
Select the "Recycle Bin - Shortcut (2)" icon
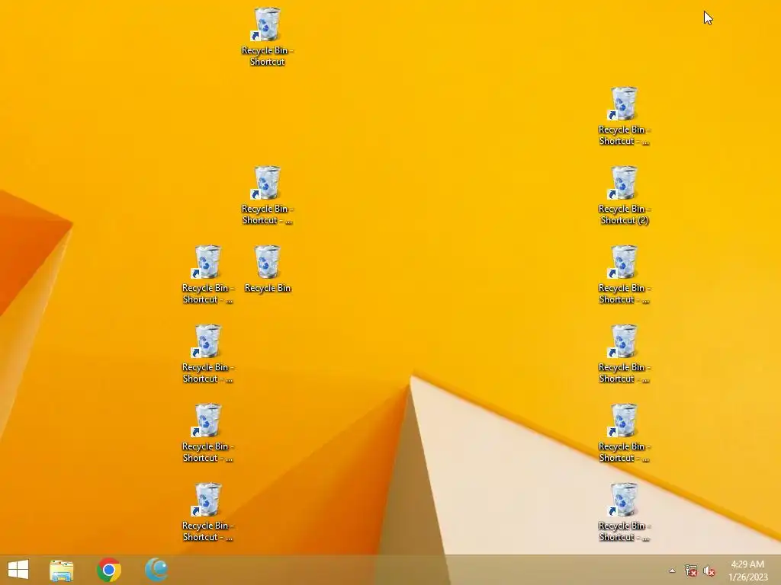pyautogui.click(x=624, y=195)
